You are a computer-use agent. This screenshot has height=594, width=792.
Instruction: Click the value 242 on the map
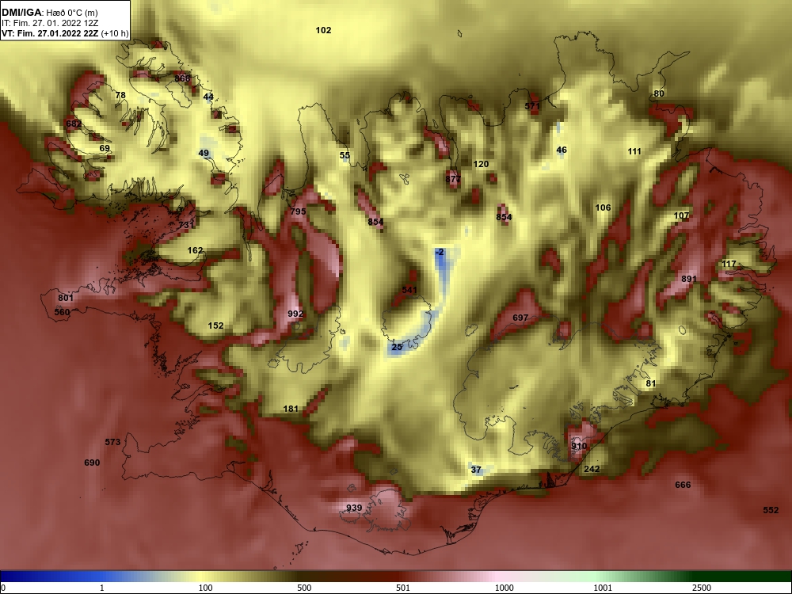coord(592,469)
